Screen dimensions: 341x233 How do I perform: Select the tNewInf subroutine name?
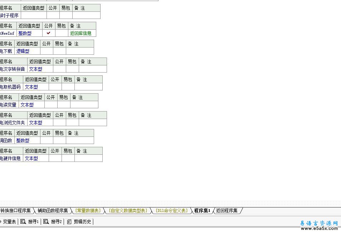[x=8, y=33]
